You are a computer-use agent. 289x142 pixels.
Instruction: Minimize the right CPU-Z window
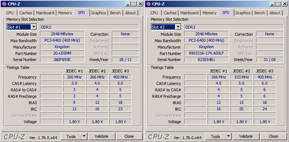point(273,4)
